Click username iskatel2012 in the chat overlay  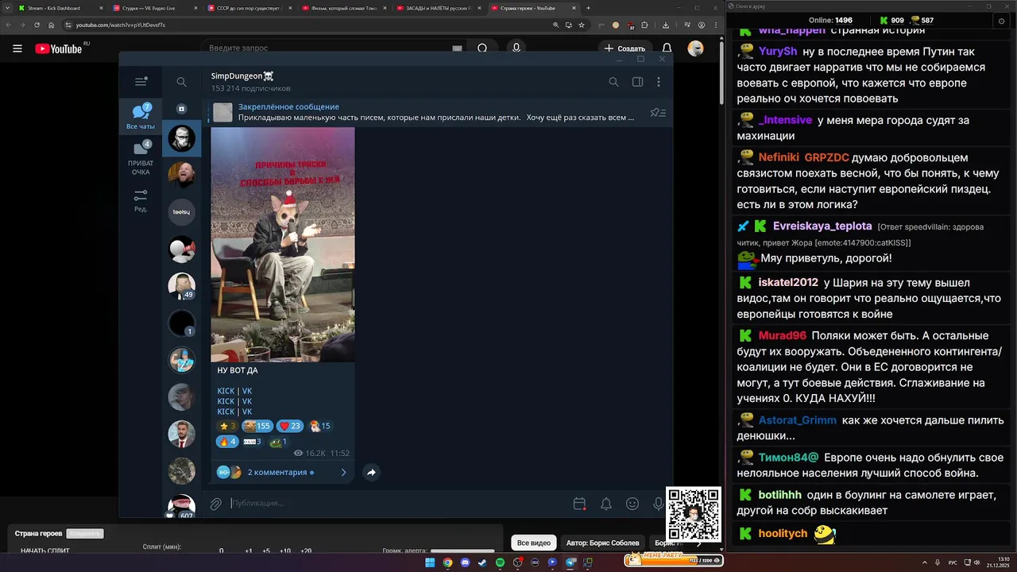click(x=788, y=282)
